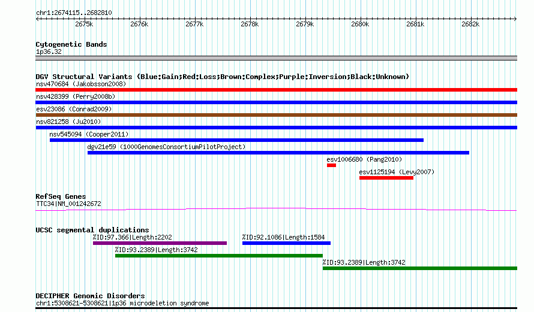Select the dgv21e59 1000Genomes variant bar
Screen dimensions: 534x312
[278, 153]
